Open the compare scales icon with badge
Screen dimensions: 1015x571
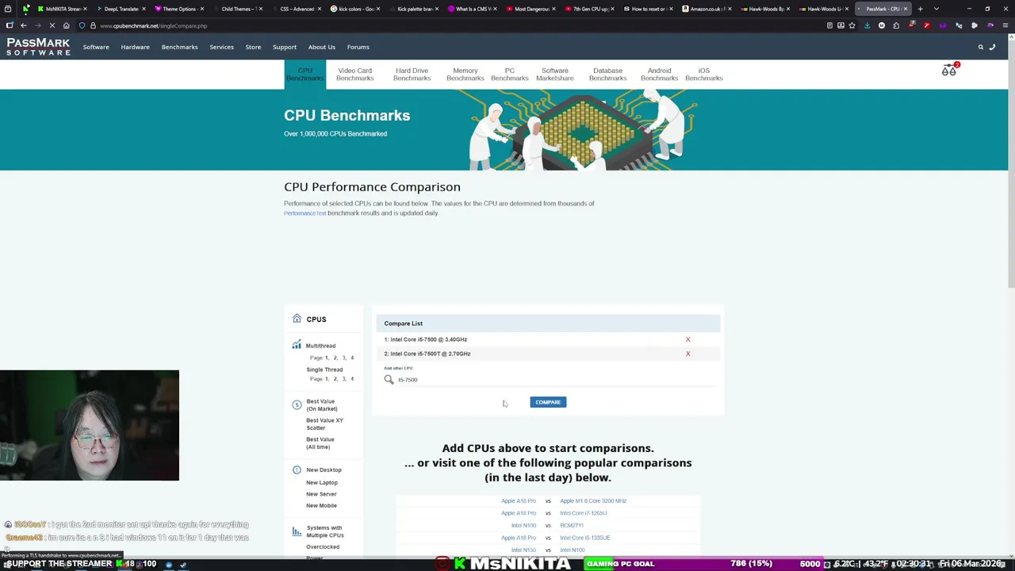click(949, 70)
